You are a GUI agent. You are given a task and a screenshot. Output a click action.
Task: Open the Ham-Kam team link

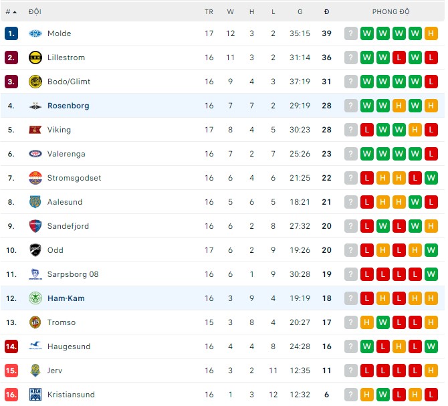pos(66,298)
